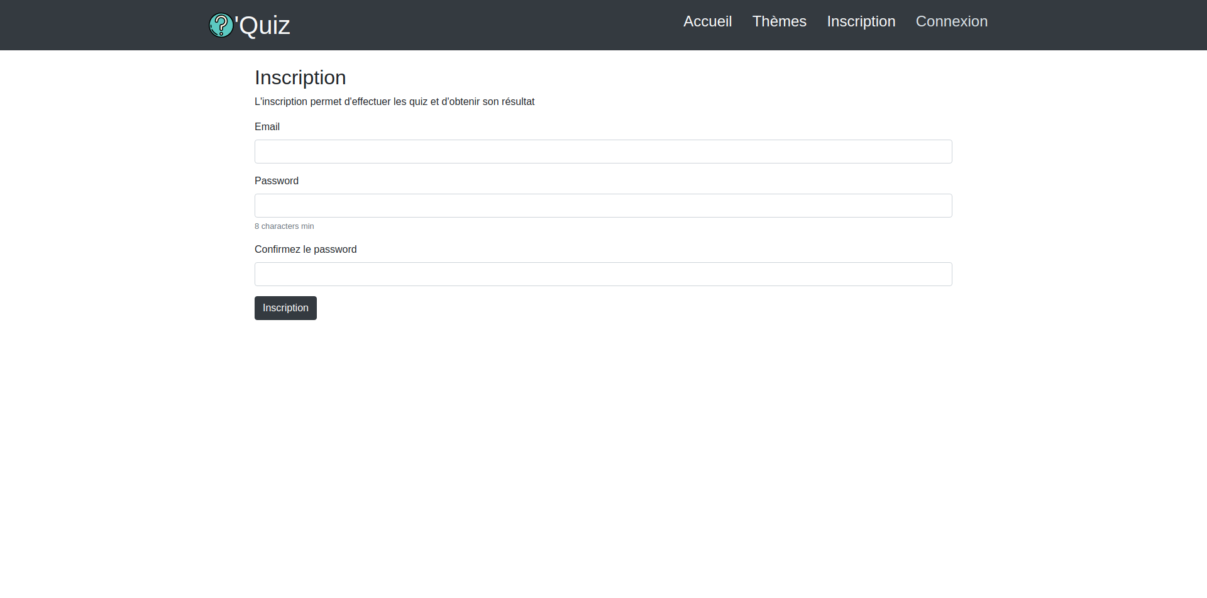This screenshot has width=1207, height=598.
Task: Click the 8 characters min hint
Action: point(284,226)
